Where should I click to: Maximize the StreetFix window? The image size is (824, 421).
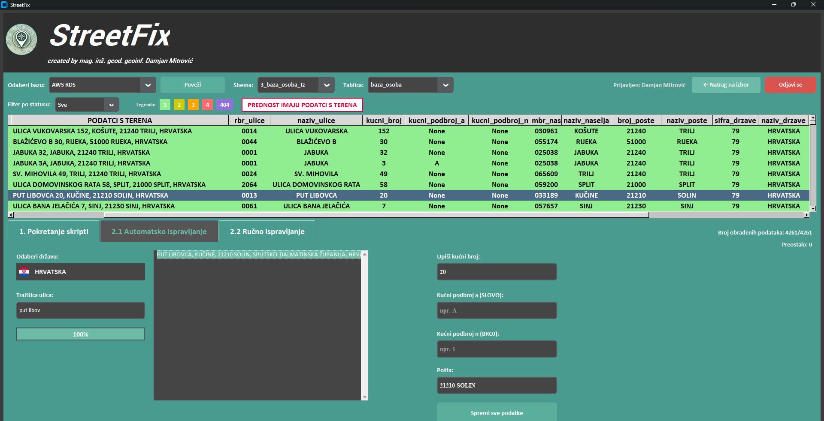794,5
